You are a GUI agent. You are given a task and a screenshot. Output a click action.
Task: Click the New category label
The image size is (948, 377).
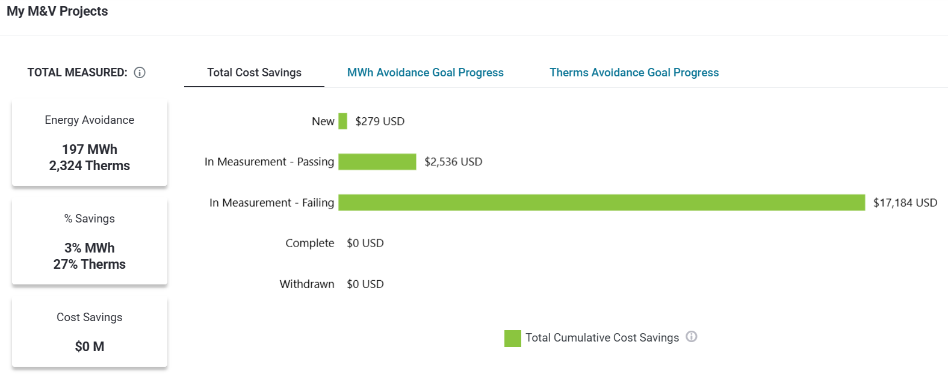pos(323,121)
